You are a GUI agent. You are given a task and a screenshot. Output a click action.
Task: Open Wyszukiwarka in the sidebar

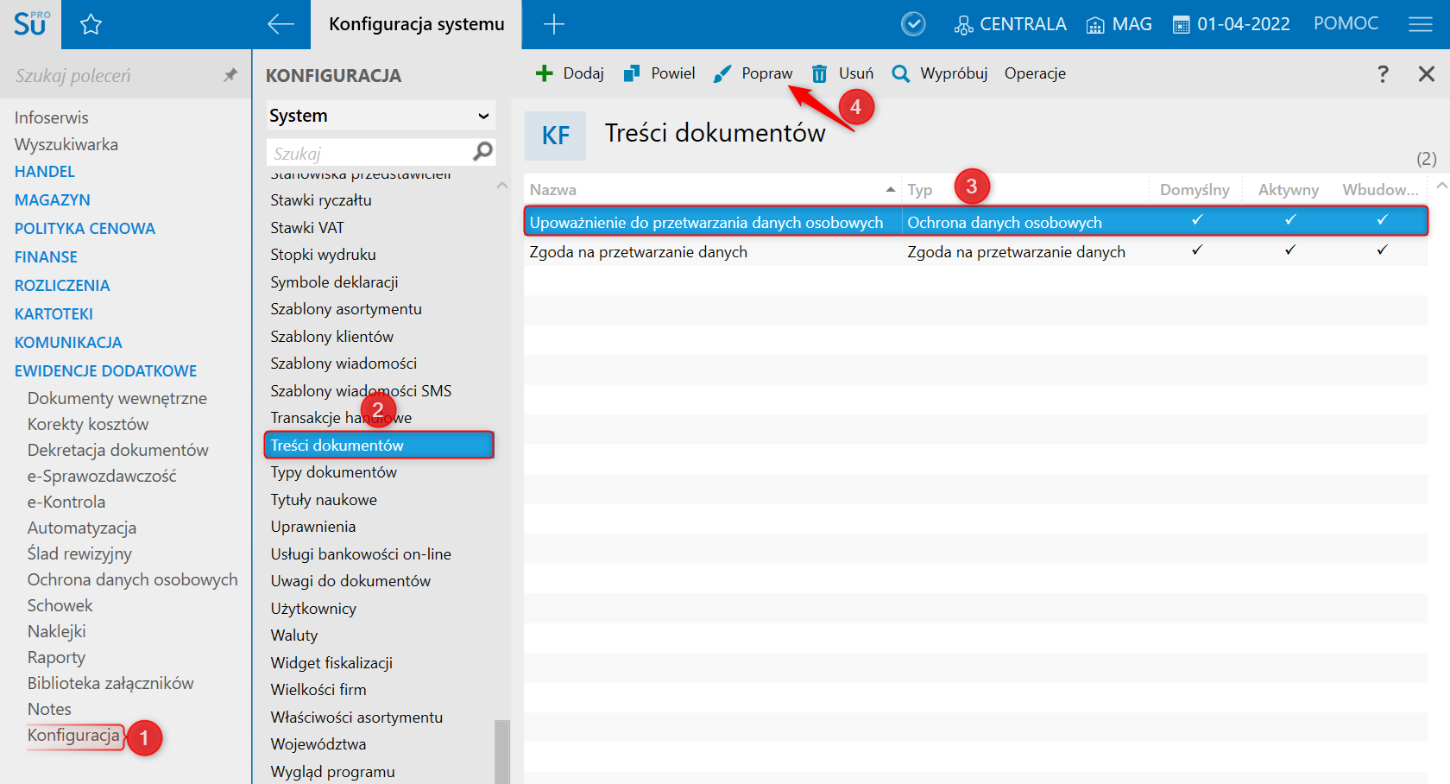66,144
